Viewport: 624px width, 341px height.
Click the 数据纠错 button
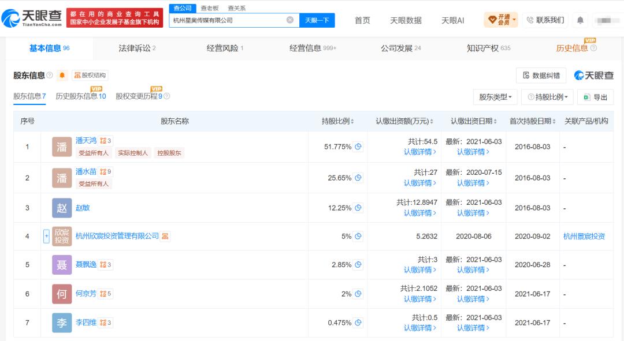(x=541, y=75)
